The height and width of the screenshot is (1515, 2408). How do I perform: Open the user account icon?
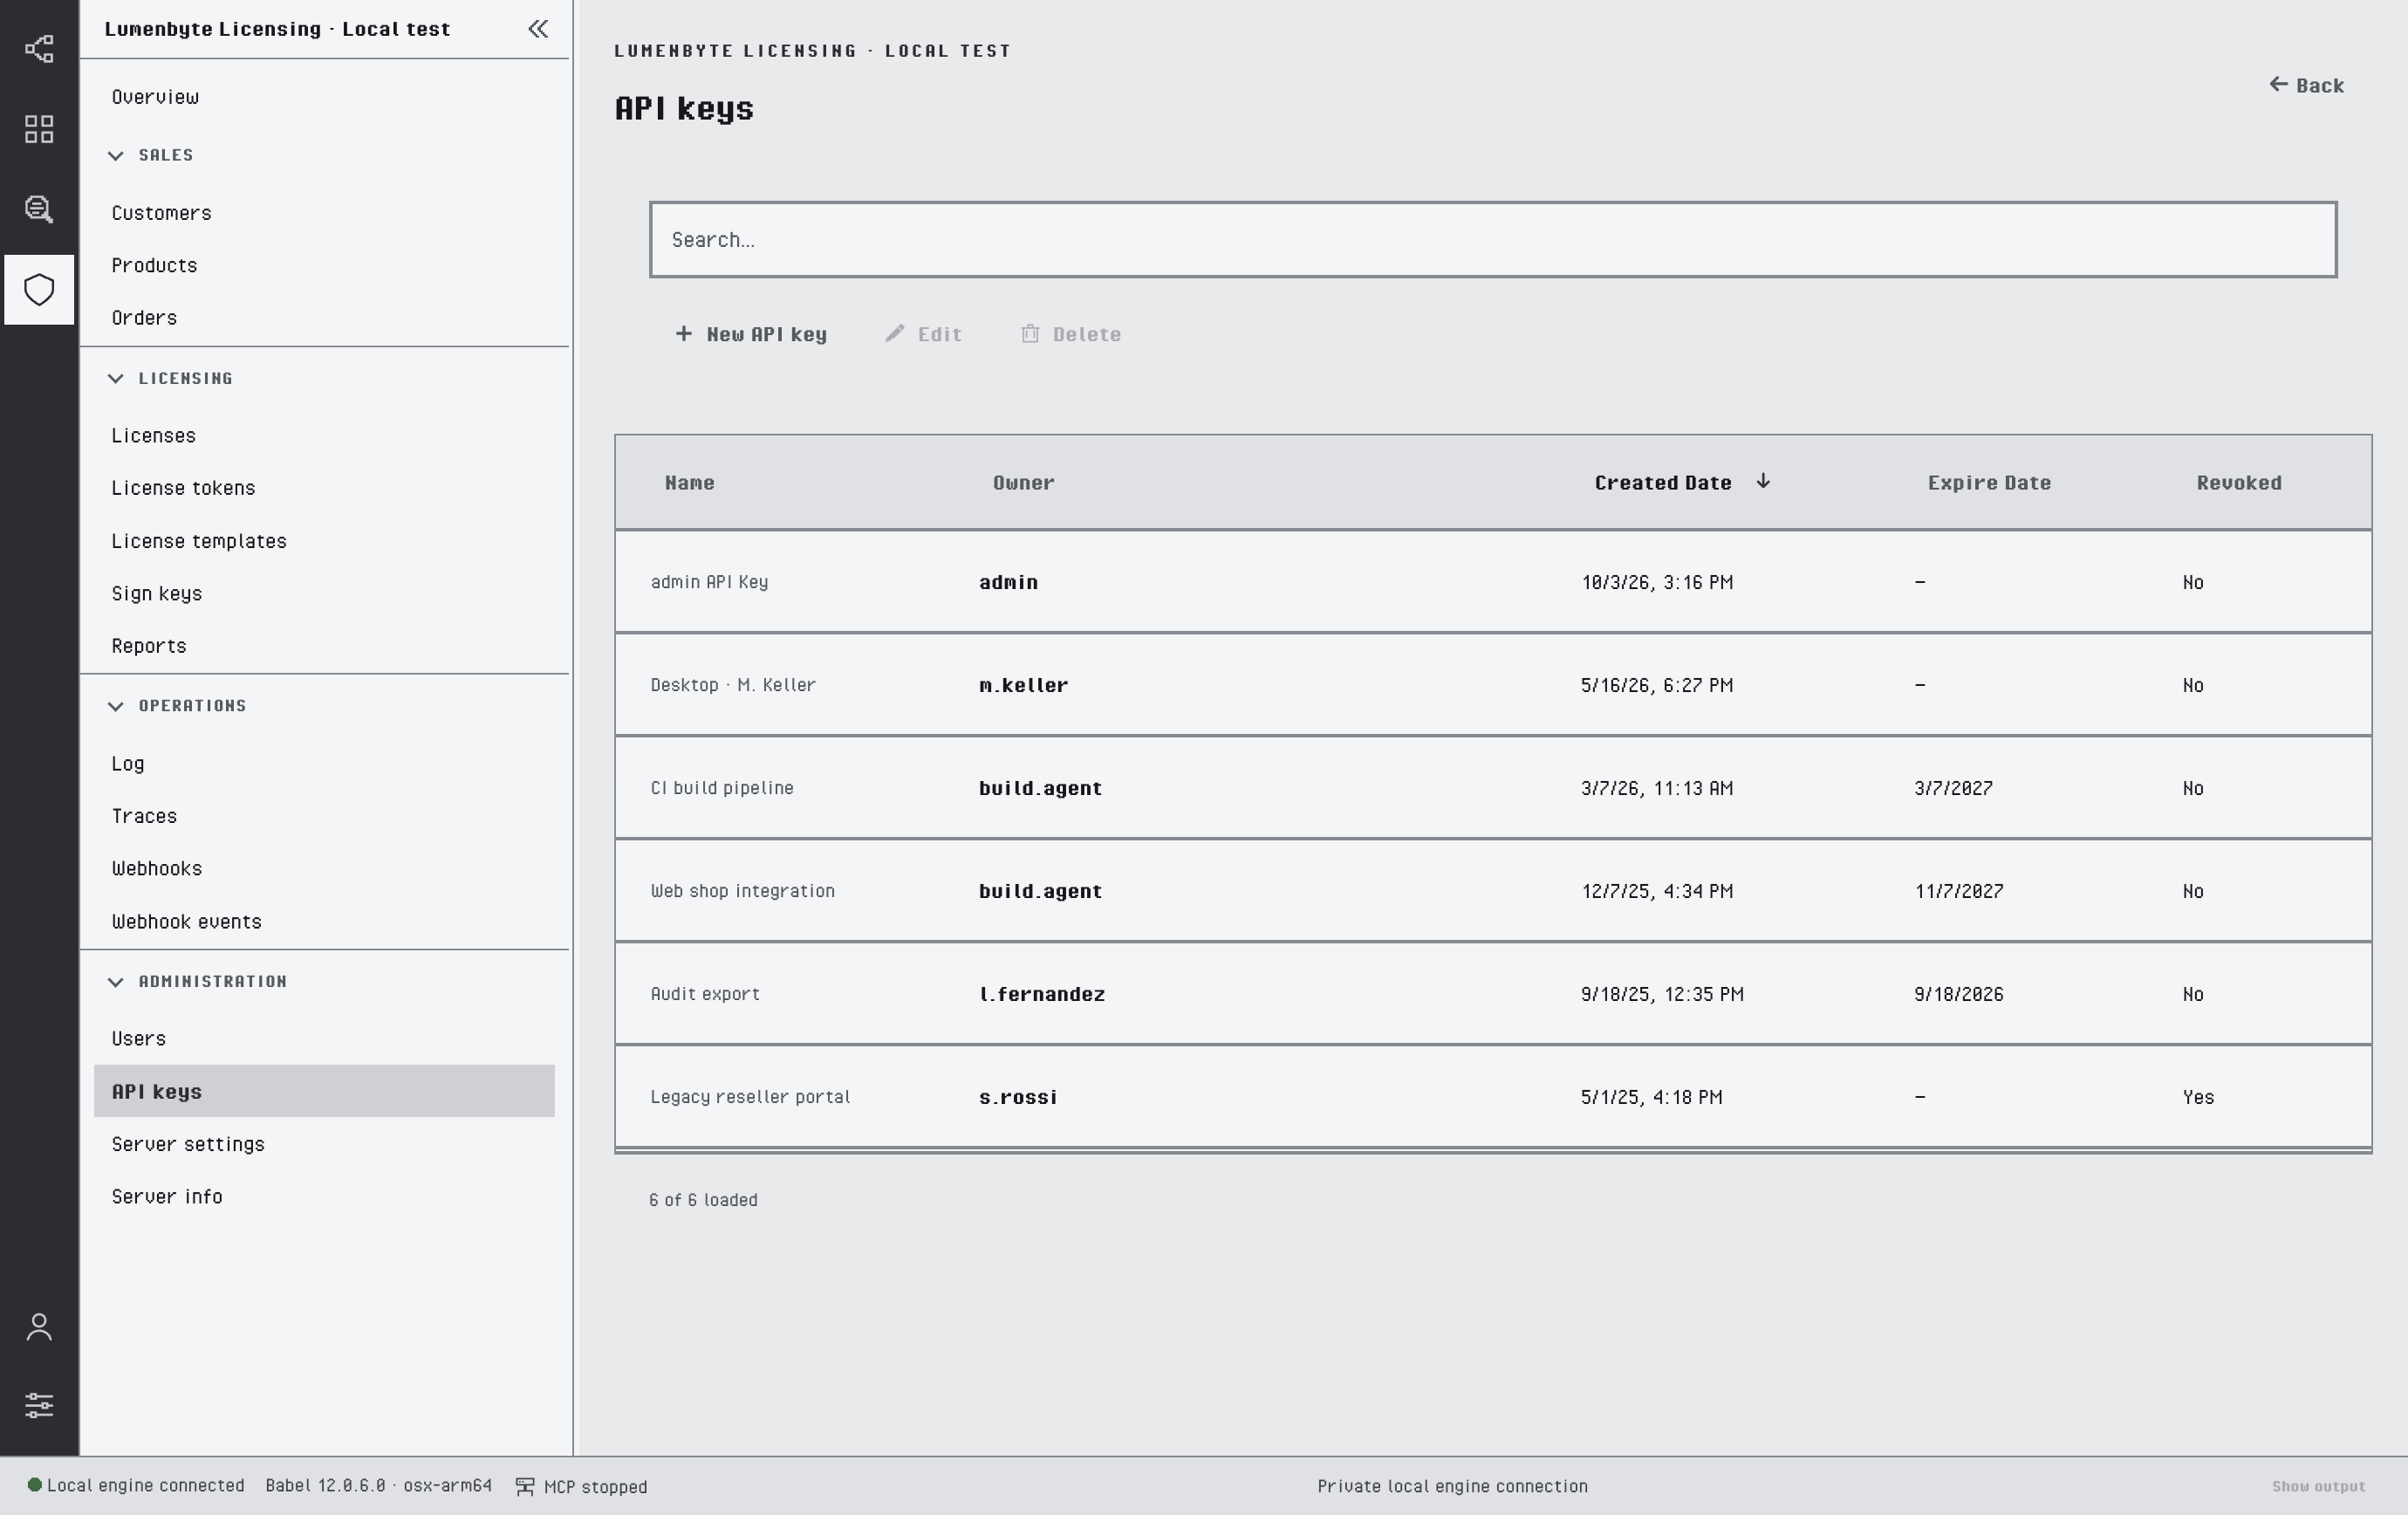39,1327
